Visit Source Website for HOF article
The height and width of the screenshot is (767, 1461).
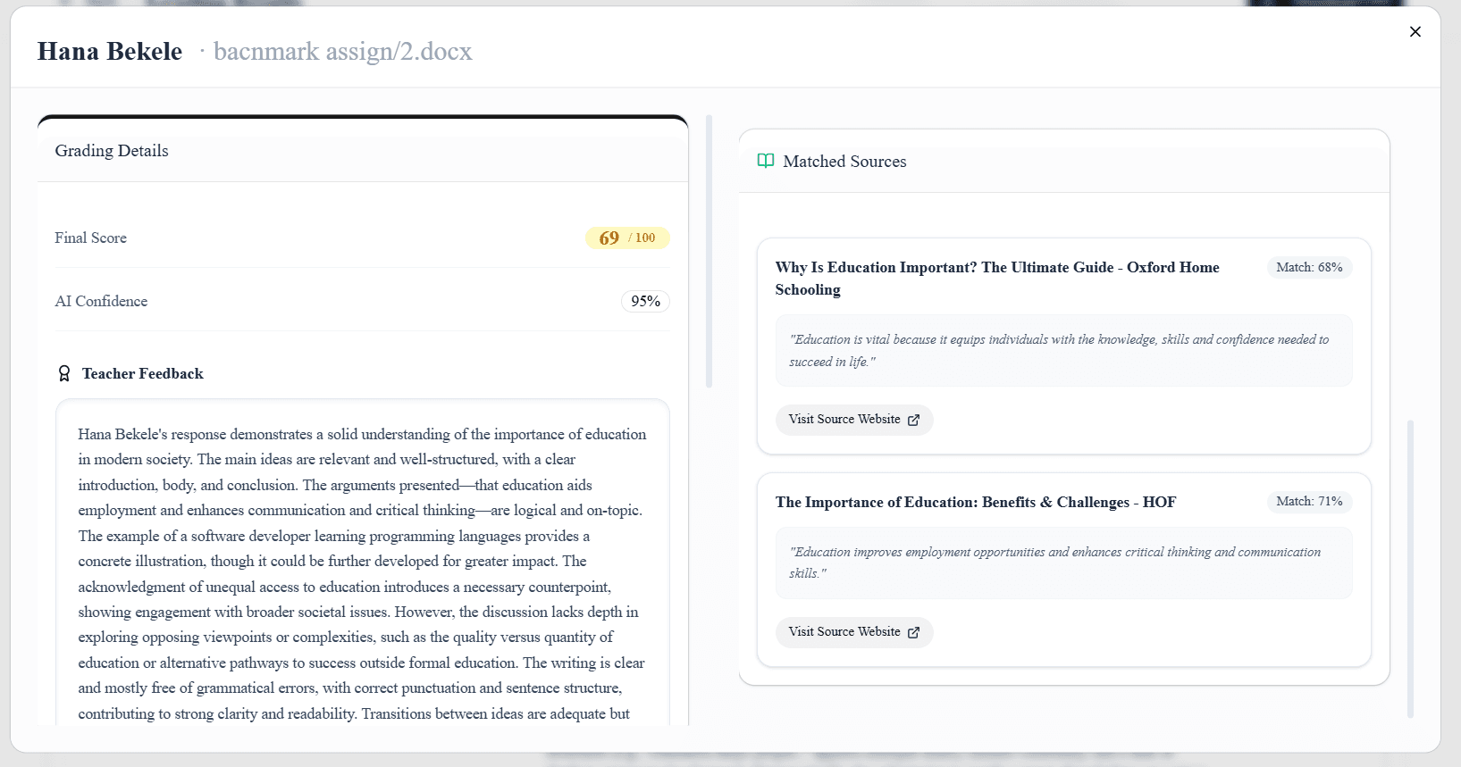pyautogui.click(x=844, y=632)
